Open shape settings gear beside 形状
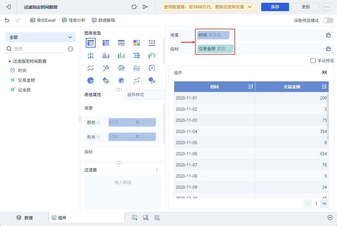The image size is (337, 226). 98,137
